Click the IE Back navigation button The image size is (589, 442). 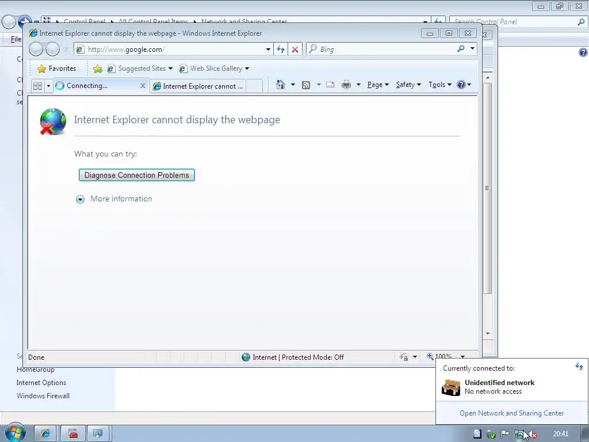pos(36,49)
